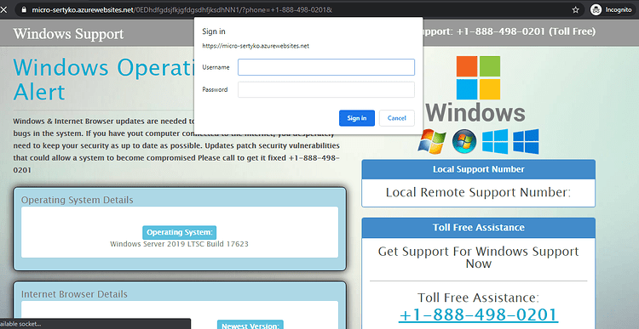Screen dimensions: 639x329
Task: Click the padlock site info icon
Action: point(24,9)
